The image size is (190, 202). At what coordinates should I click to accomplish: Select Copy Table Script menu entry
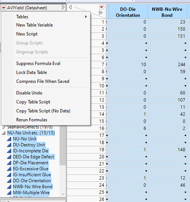pyautogui.click(x=33, y=102)
